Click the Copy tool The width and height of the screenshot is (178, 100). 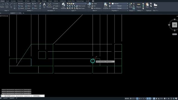(x=21, y=6)
